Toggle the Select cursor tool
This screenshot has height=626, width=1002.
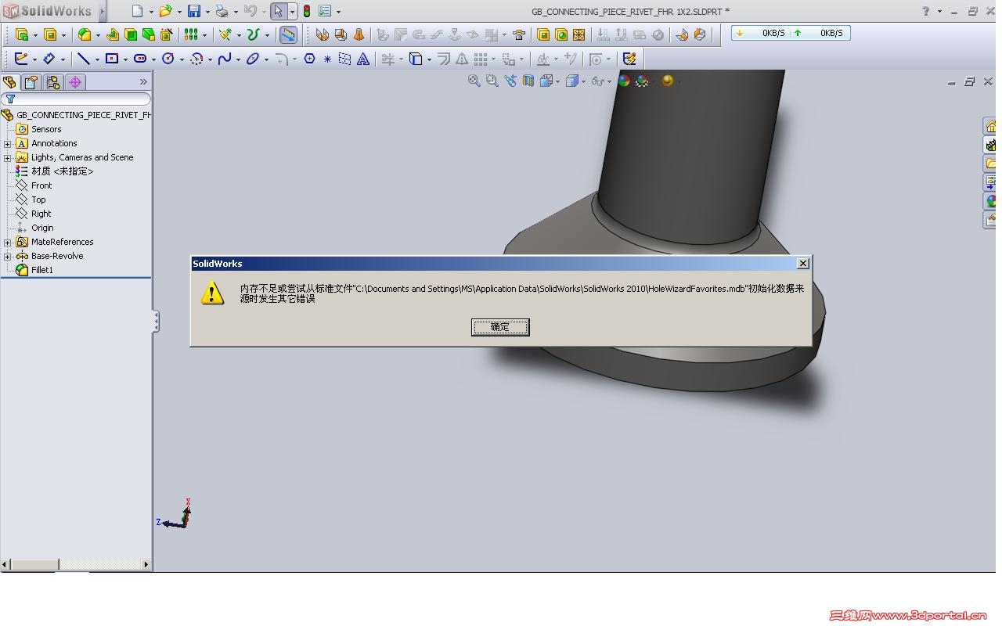coord(278,11)
